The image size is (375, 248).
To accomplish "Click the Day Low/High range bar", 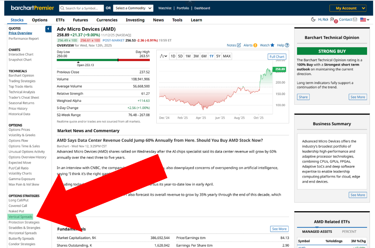I will pyautogui.click(x=103, y=60).
